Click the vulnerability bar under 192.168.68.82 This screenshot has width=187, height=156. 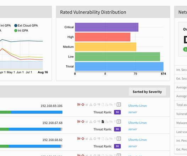pyautogui.click(x=31, y=146)
